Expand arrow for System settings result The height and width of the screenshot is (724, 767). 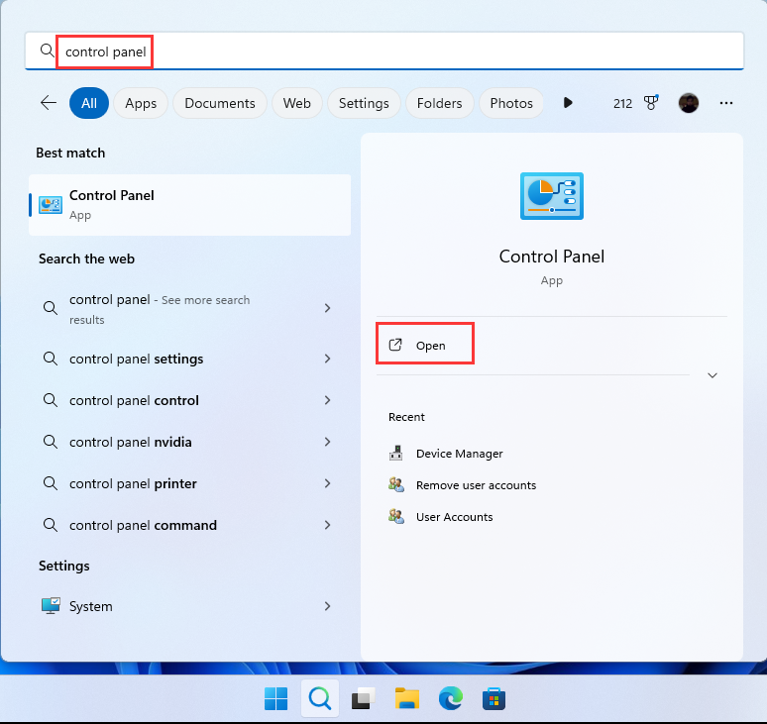pos(328,606)
